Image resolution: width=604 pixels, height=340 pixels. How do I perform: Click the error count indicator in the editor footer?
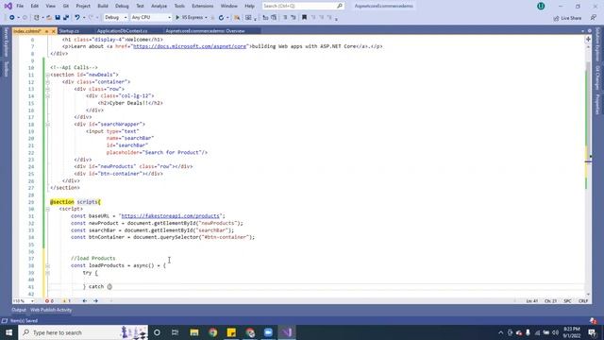[x=49, y=300]
